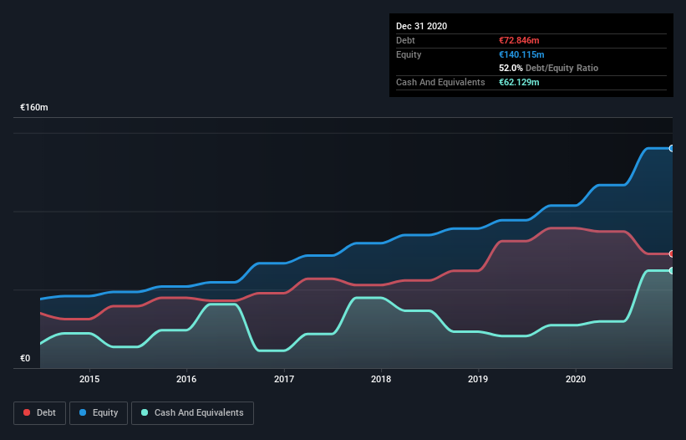Click the Cash And Equivalents tooltip label
Screen dimensions: 686x440
[x=440, y=82]
